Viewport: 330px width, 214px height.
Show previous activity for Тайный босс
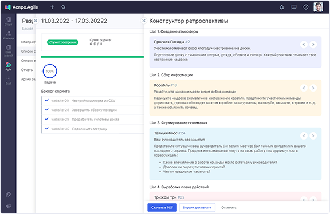(304, 136)
